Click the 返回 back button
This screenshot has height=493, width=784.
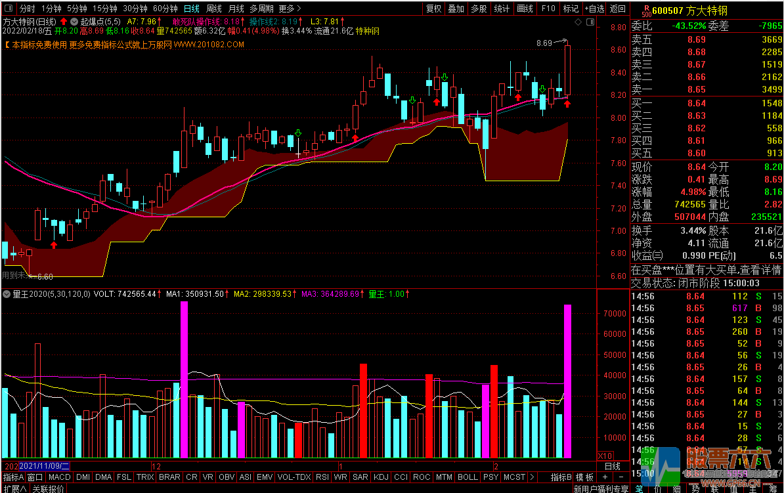tap(617, 9)
